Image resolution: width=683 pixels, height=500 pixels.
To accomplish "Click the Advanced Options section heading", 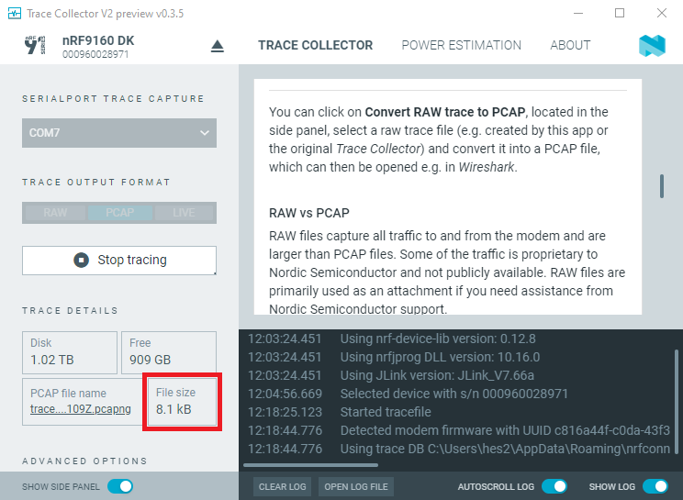I will [x=85, y=461].
